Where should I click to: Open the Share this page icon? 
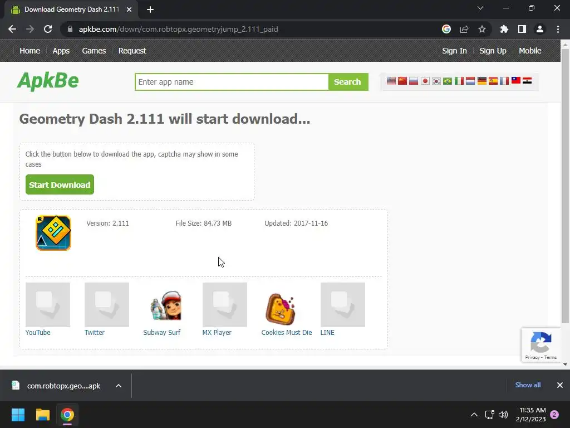click(464, 29)
